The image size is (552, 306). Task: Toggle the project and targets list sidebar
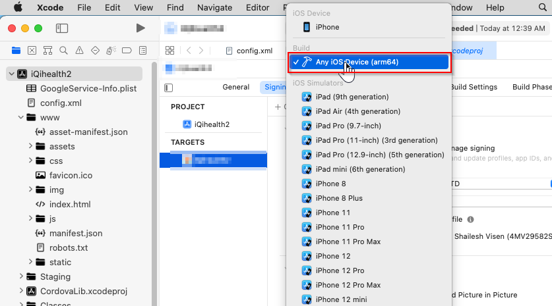[169, 88]
